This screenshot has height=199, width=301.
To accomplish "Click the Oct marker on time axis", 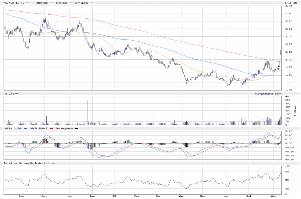I will [x=44, y=197].
